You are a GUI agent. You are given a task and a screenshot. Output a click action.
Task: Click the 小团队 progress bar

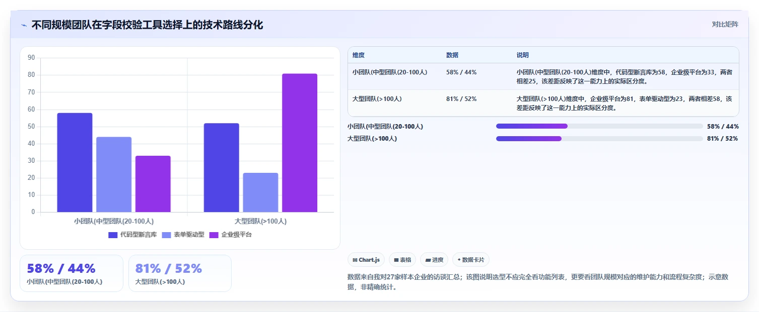click(599, 126)
